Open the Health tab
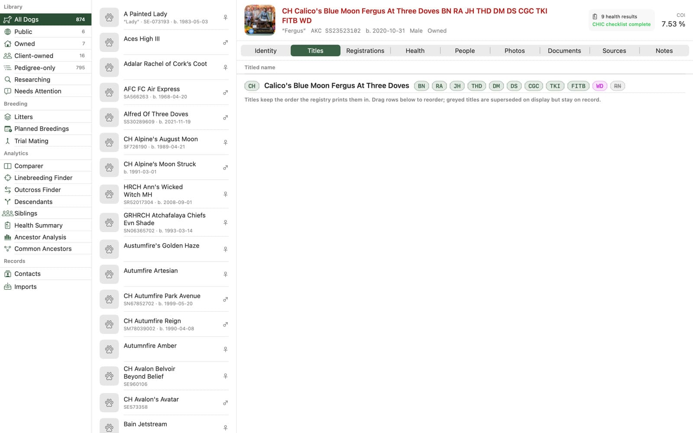The width and height of the screenshot is (693, 433). click(415, 51)
